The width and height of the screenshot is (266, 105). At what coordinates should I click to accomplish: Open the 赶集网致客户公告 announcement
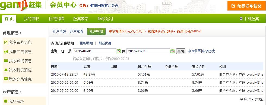click(x=104, y=6)
